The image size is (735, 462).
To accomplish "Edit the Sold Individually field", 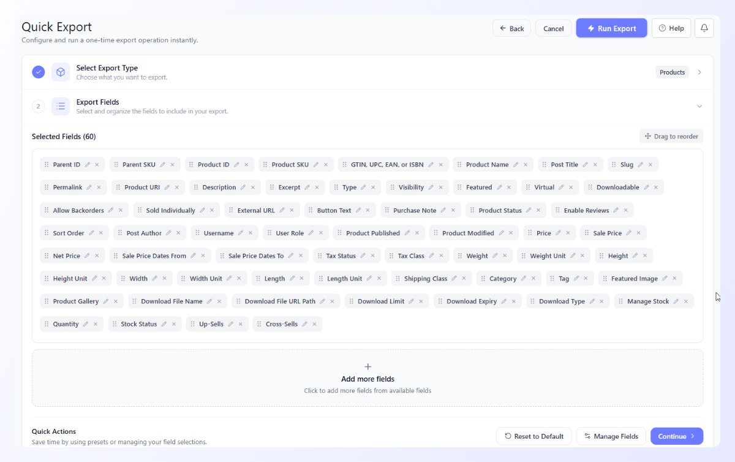I will point(202,210).
